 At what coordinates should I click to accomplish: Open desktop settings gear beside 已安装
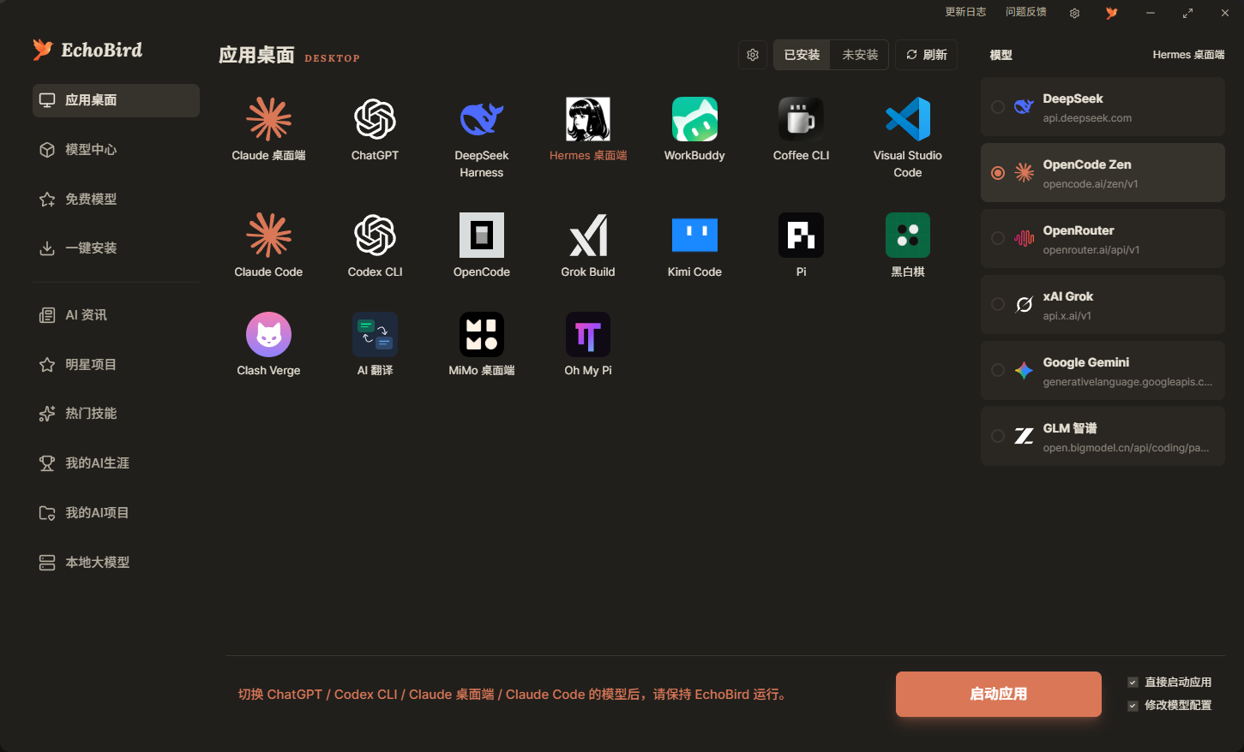coord(753,55)
